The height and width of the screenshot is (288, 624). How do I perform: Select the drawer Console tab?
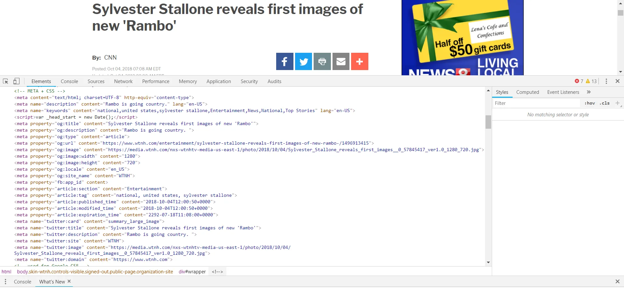(22, 282)
